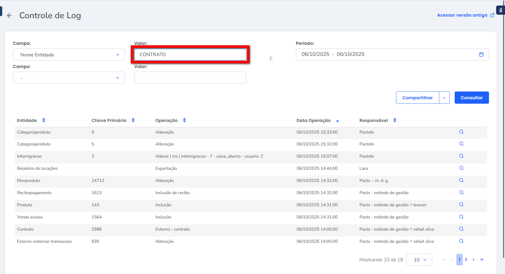
Task: Expand the second Campo dropdown
Action: click(69, 78)
